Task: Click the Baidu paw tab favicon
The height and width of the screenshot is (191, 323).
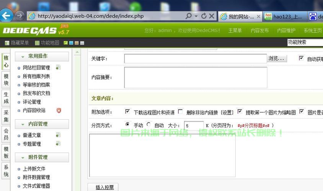Action: (x=313, y=16)
